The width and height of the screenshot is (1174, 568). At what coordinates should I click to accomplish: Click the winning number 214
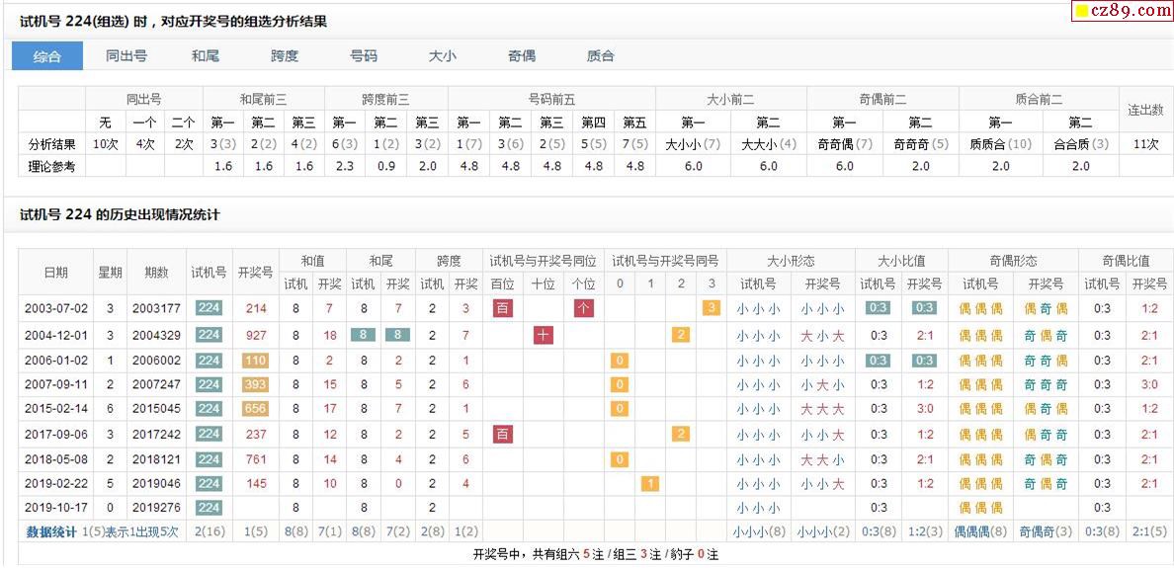click(x=256, y=308)
